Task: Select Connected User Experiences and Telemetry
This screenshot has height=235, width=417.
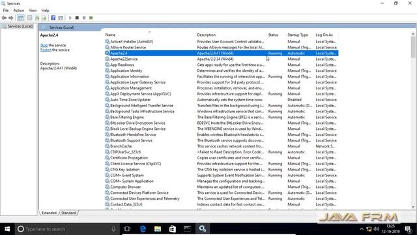Action: (222, 198)
